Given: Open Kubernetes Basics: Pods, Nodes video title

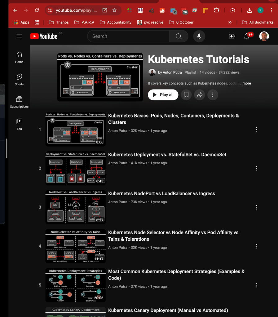Looking at the screenshot, I should [x=174, y=119].
